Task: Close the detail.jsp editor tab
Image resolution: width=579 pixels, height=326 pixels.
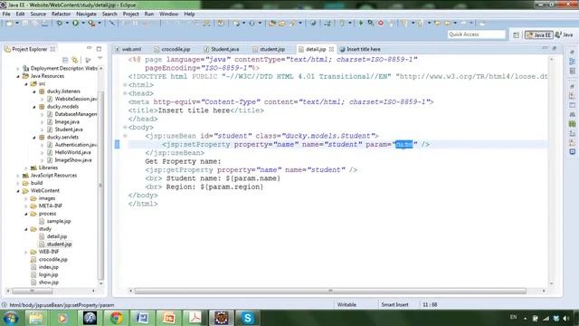Action: 332,49
